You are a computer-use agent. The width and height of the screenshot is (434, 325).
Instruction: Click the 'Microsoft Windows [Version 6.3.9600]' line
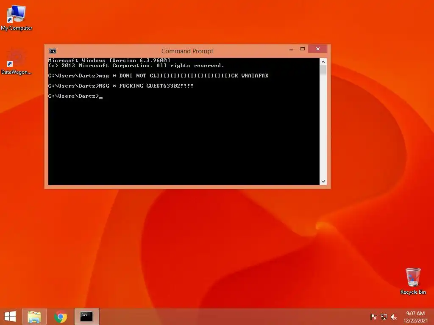point(109,60)
